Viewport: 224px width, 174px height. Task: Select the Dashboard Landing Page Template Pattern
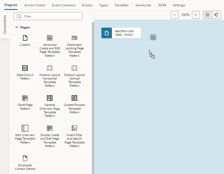point(74,38)
